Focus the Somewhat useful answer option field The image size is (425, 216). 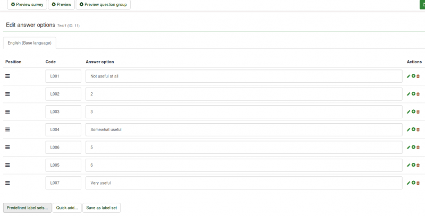[x=244, y=129]
